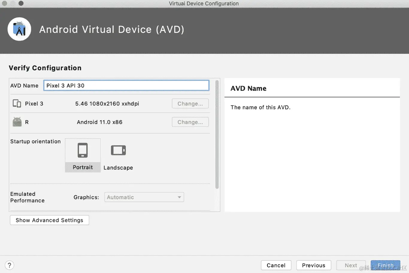Click the 'Startup orientation' label
409x273 pixels.
click(35, 141)
